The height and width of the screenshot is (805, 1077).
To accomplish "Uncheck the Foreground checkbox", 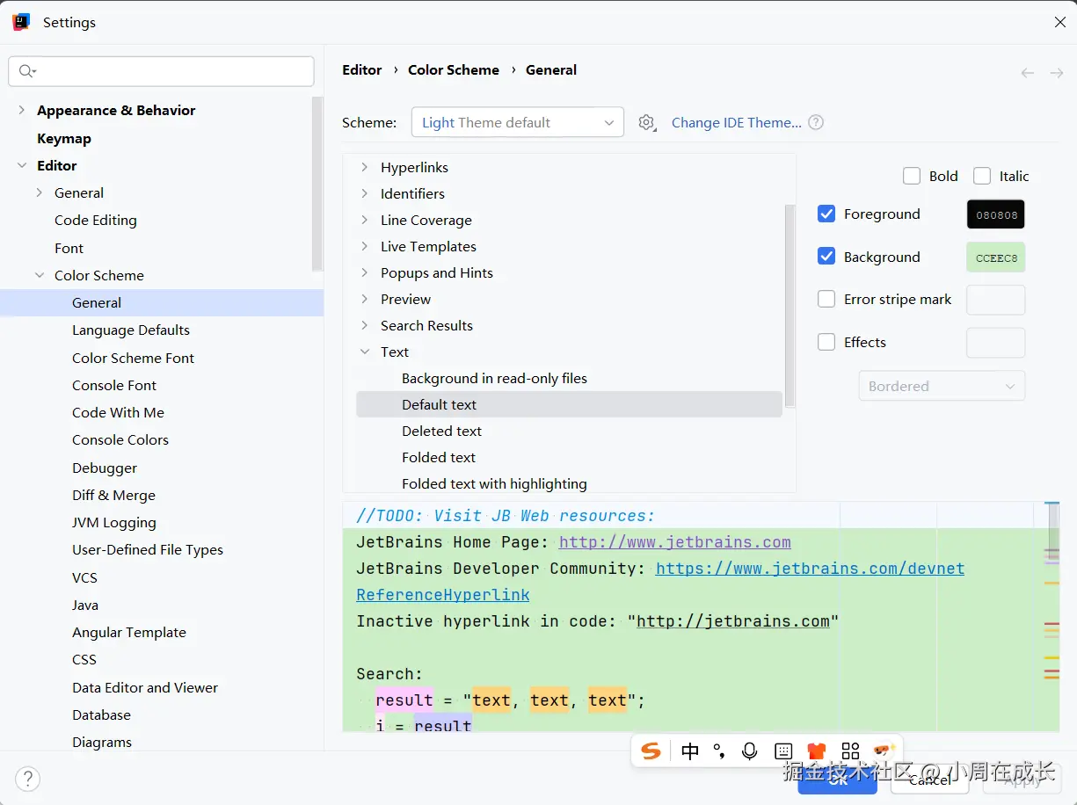I will [x=826, y=214].
